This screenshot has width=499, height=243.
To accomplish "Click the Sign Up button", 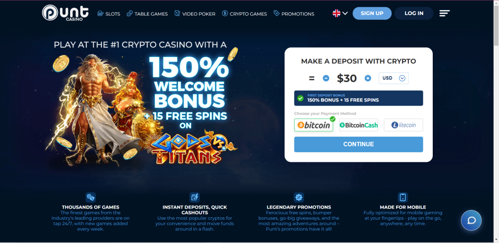I will tap(372, 13).
